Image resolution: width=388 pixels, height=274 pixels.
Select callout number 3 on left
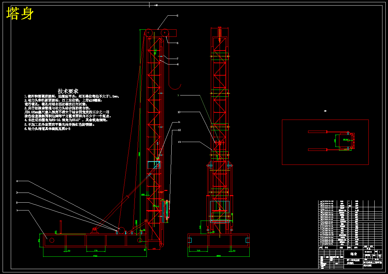tap(17, 193)
